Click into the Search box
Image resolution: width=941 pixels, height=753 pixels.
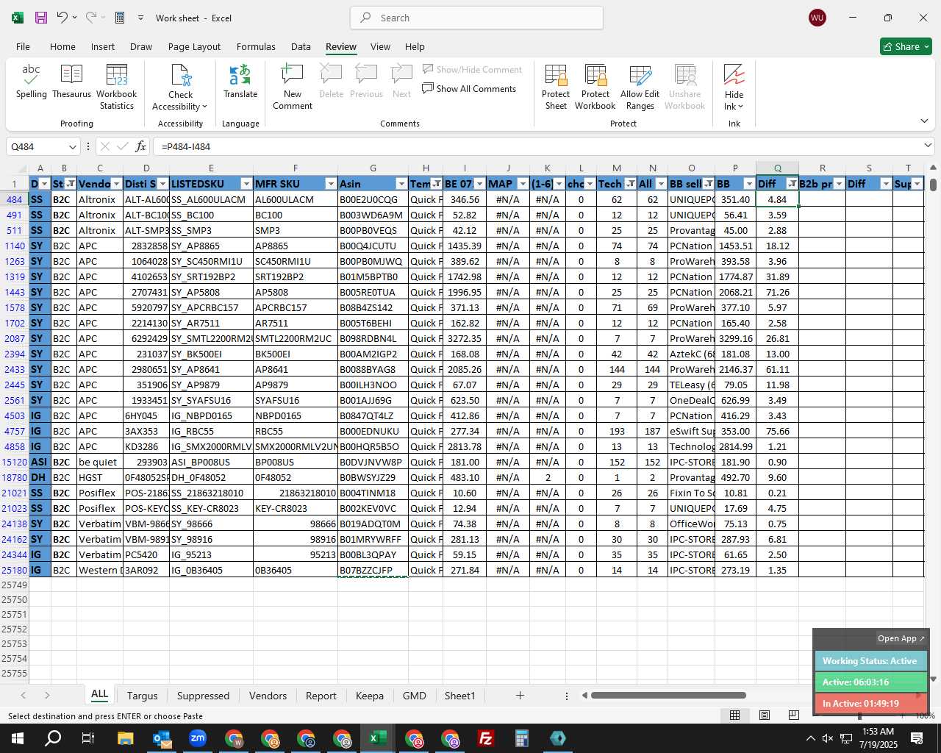click(476, 18)
